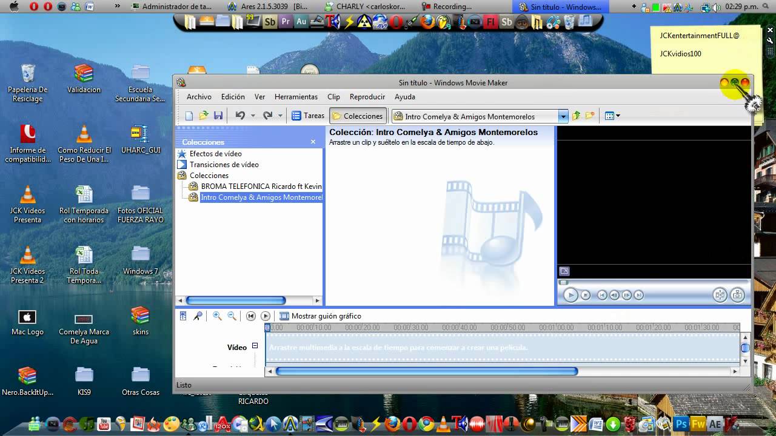Show the Tareas pane

308,116
